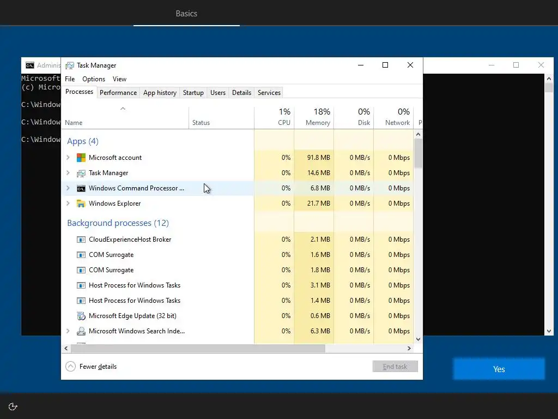Click the process list scroll down arrow
This screenshot has width=558, height=419.
418,339
